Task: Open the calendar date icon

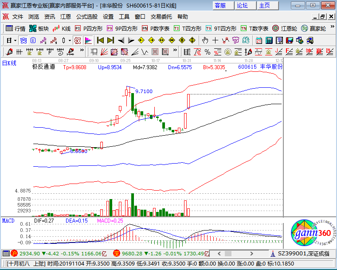Action: (259, 40)
